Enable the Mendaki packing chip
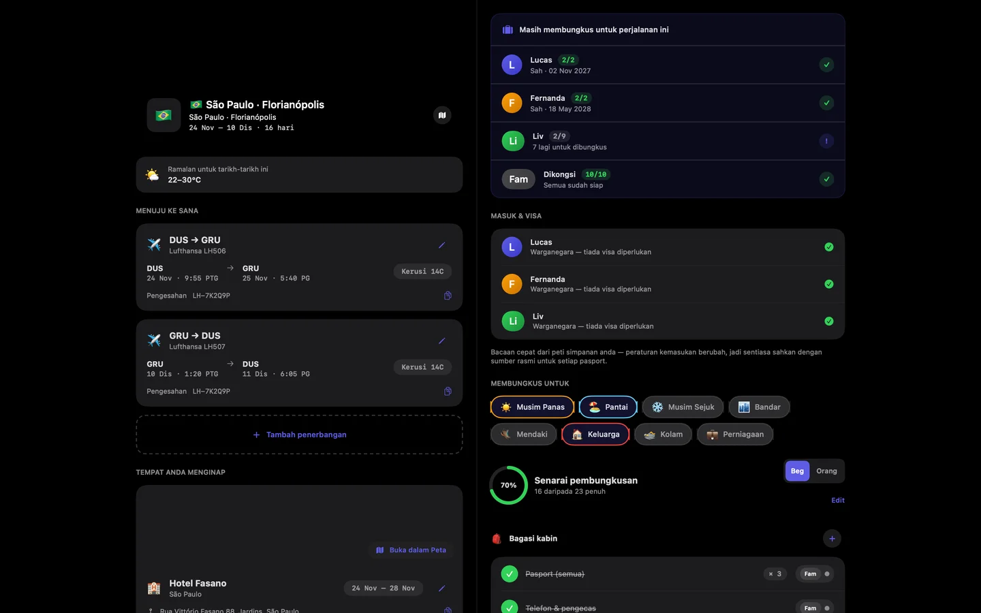 point(524,435)
